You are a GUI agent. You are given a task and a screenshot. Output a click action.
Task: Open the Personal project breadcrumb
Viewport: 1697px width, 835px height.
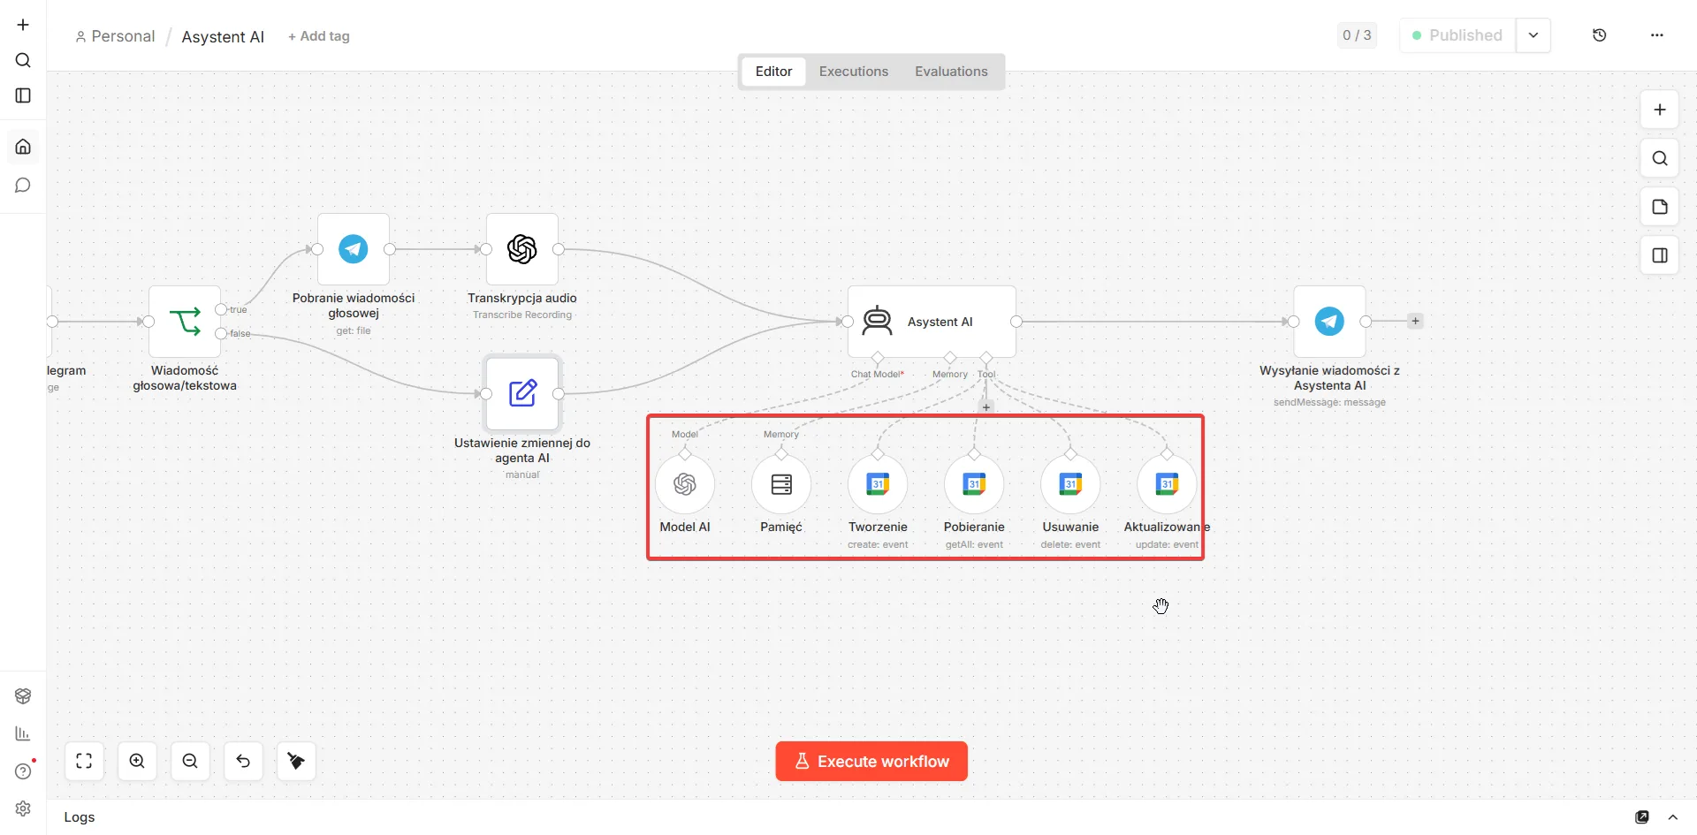[115, 36]
